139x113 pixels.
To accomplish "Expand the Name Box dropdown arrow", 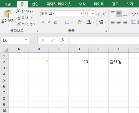I will coord(26,40).
